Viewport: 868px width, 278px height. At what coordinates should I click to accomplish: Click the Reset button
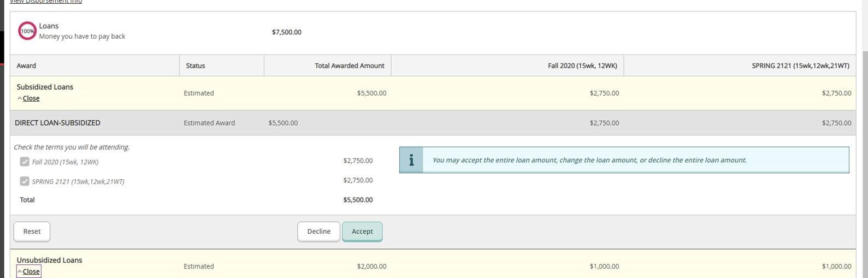coord(32,232)
